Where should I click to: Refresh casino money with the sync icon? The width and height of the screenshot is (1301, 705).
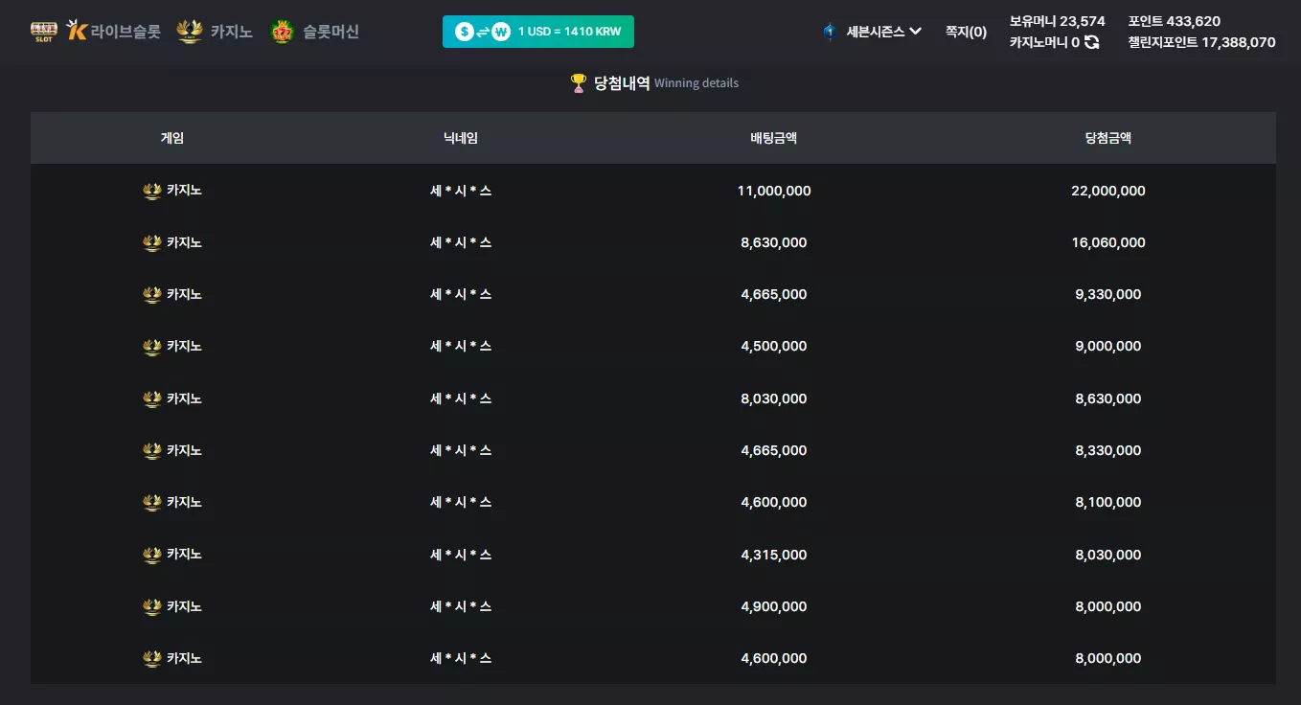coord(1091,42)
